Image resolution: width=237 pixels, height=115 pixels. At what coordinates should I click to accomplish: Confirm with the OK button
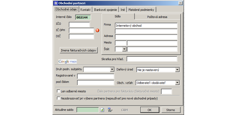(149, 110)
